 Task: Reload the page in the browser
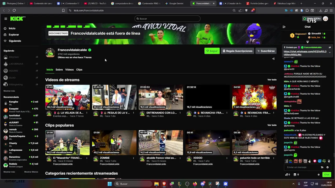(x=14, y=10)
